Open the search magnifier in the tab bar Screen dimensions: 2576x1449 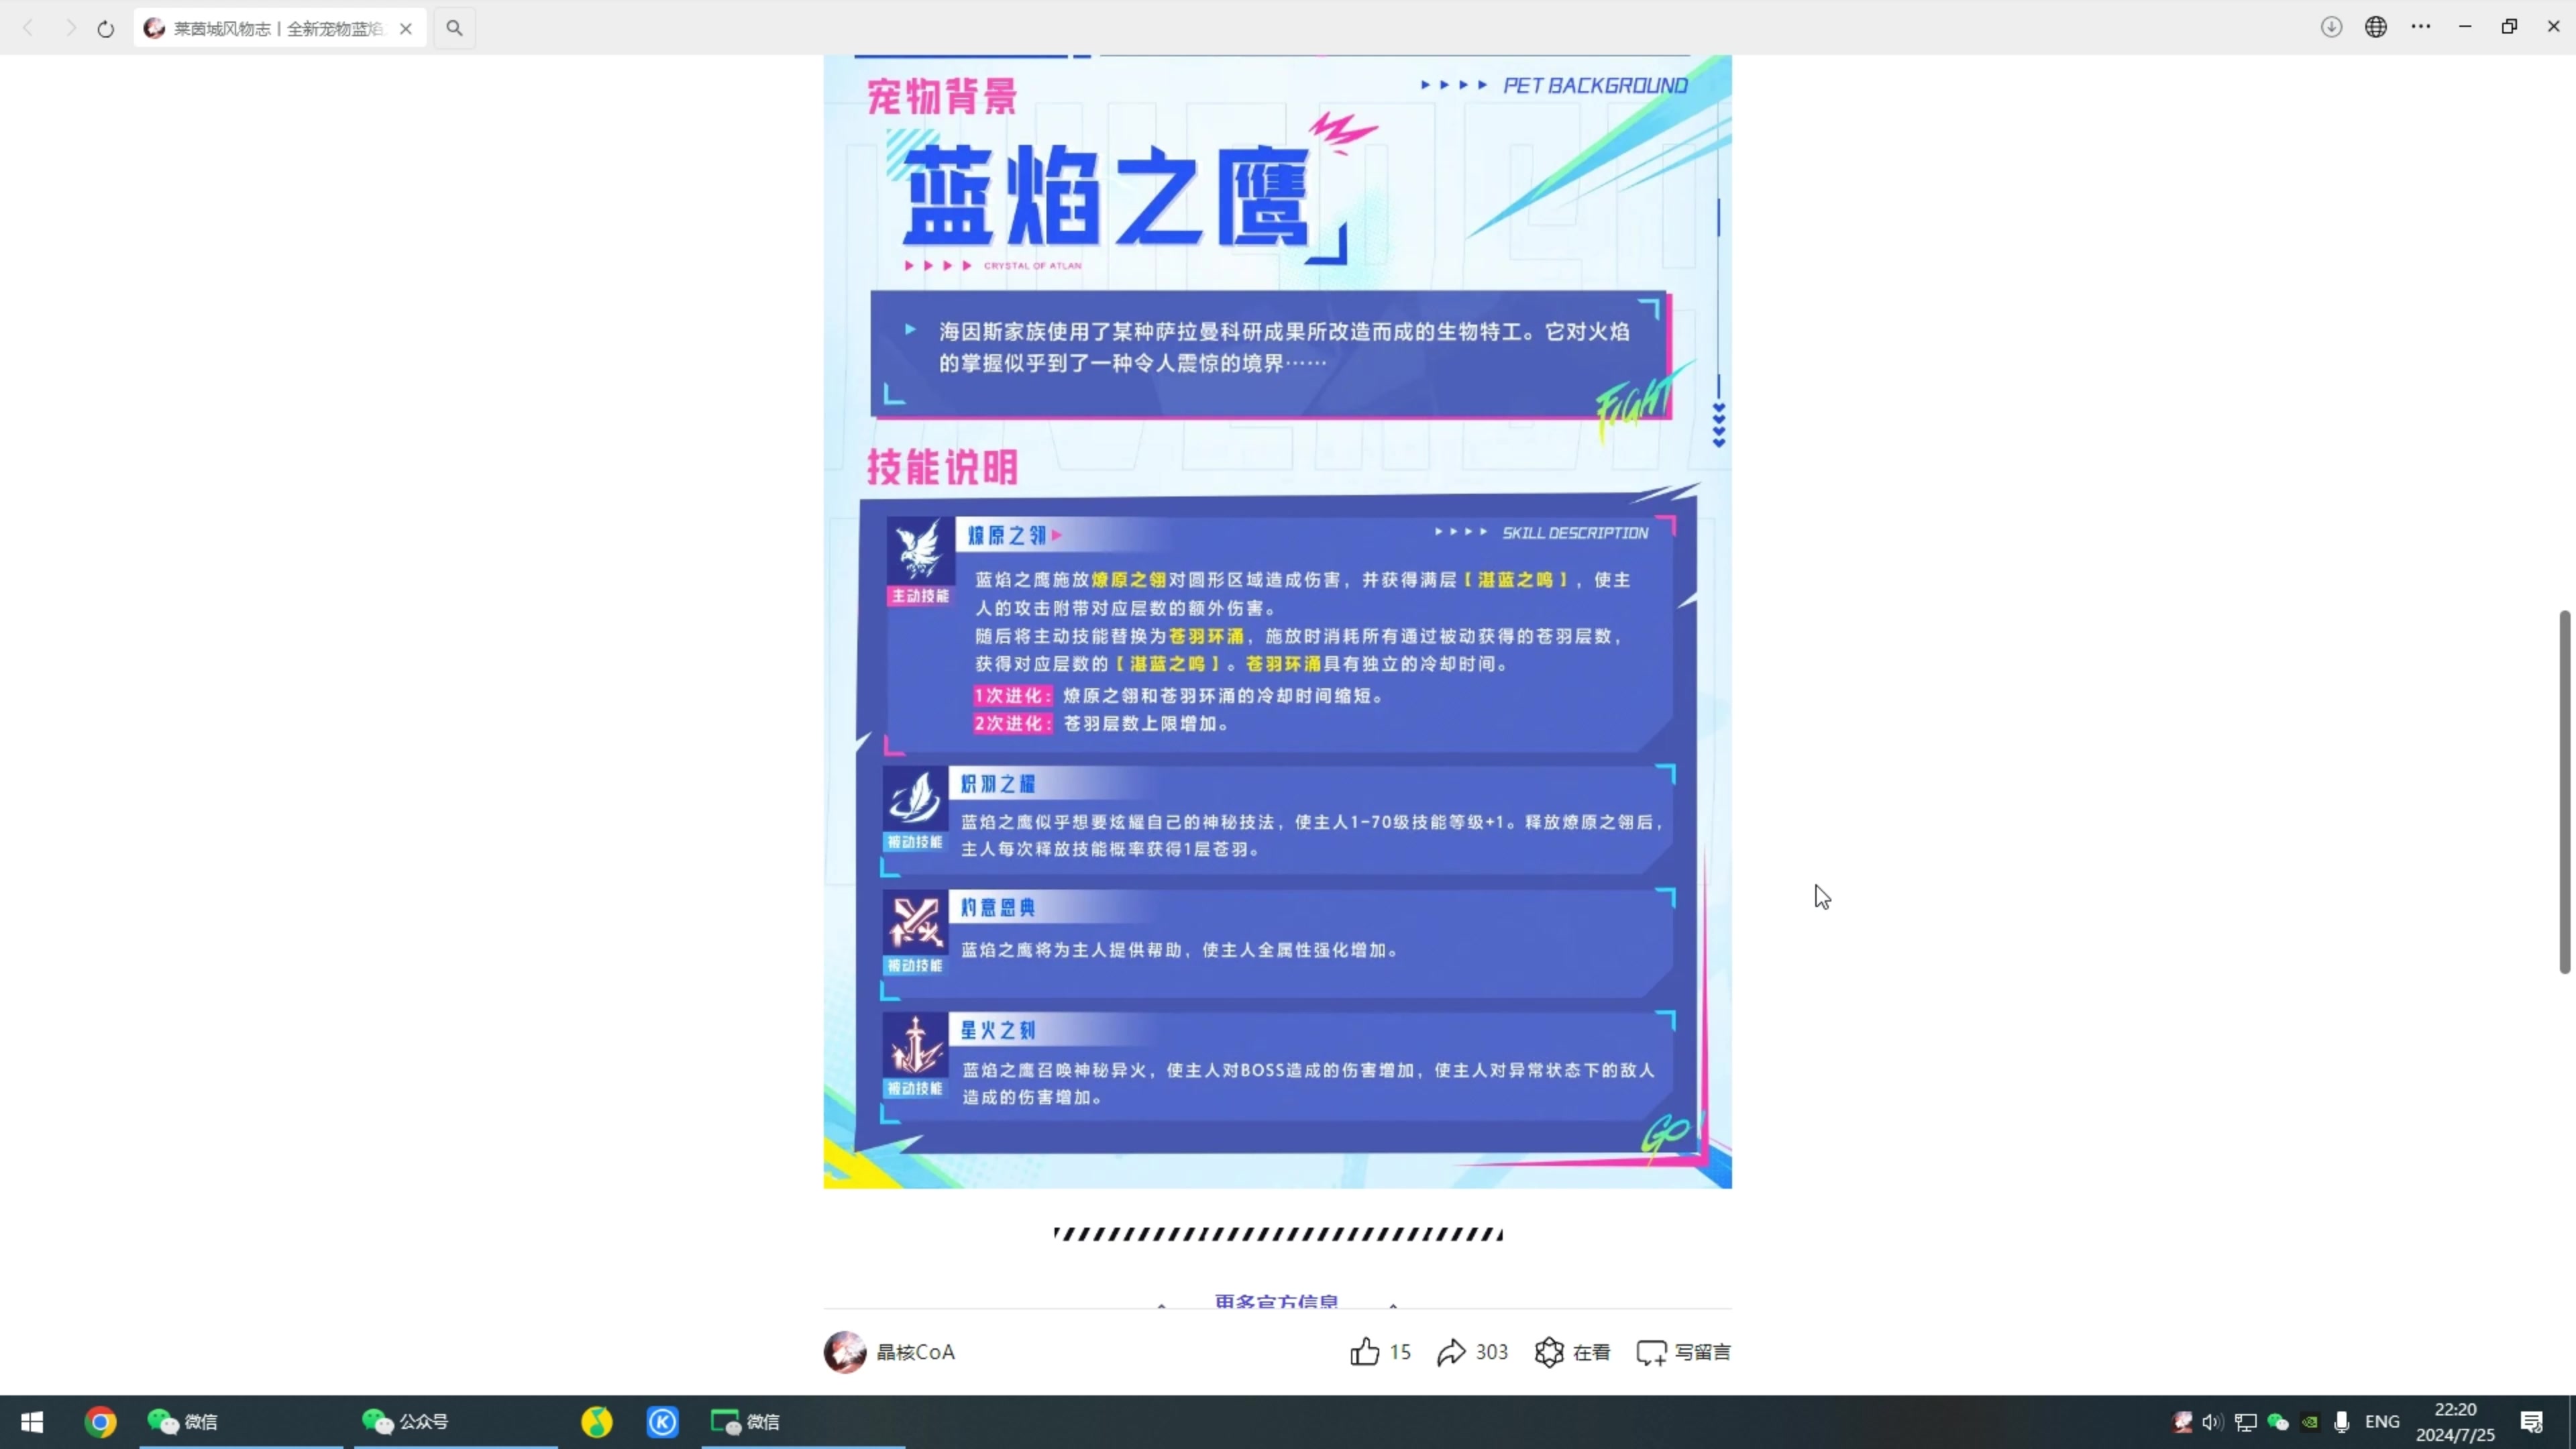point(454,28)
